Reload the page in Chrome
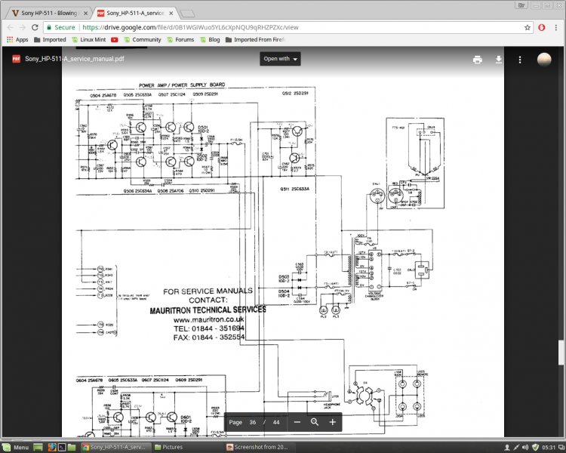This screenshot has width=566, height=453. [x=35, y=26]
